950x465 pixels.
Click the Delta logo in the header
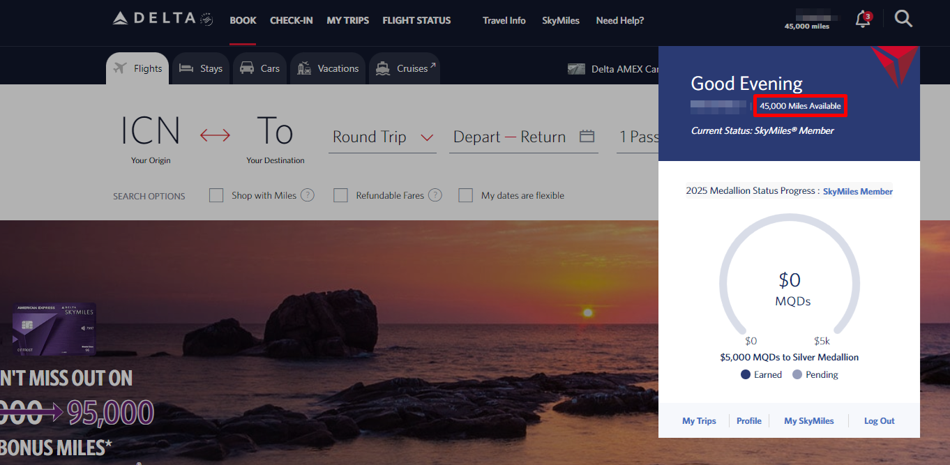[x=163, y=19]
